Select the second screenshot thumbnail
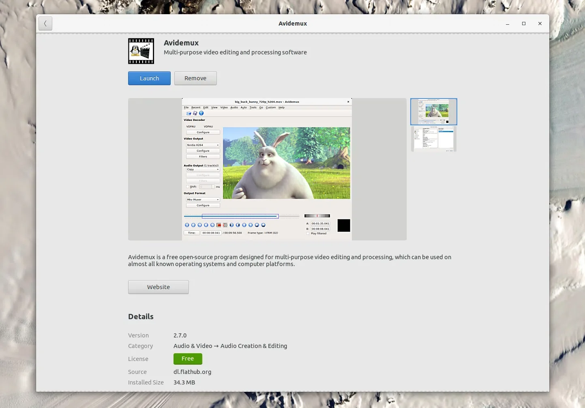Image resolution: width=585 pixels, height=408 pixels. click(433, 139)
